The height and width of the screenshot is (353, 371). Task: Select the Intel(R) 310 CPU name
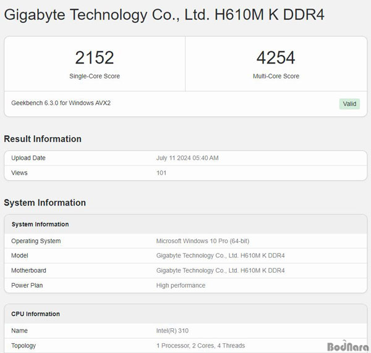(x=173, y=331)
